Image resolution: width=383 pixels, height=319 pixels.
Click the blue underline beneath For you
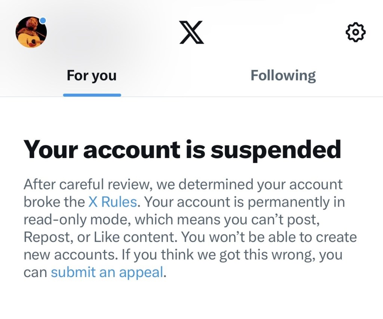92,95
